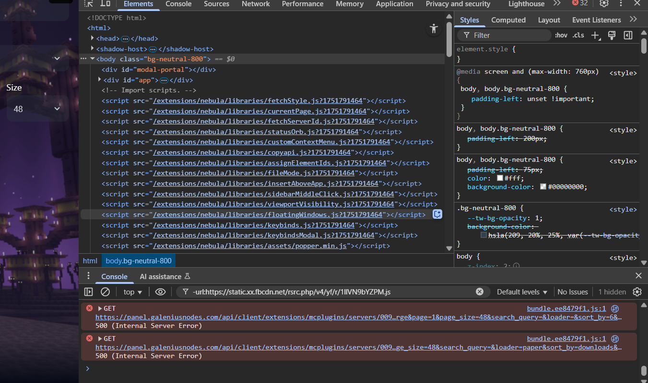
Task: Open the Memory panel tab
Action: [350, 4]
